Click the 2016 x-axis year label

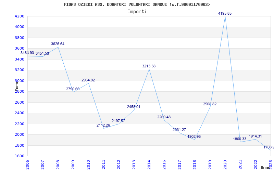164,165
